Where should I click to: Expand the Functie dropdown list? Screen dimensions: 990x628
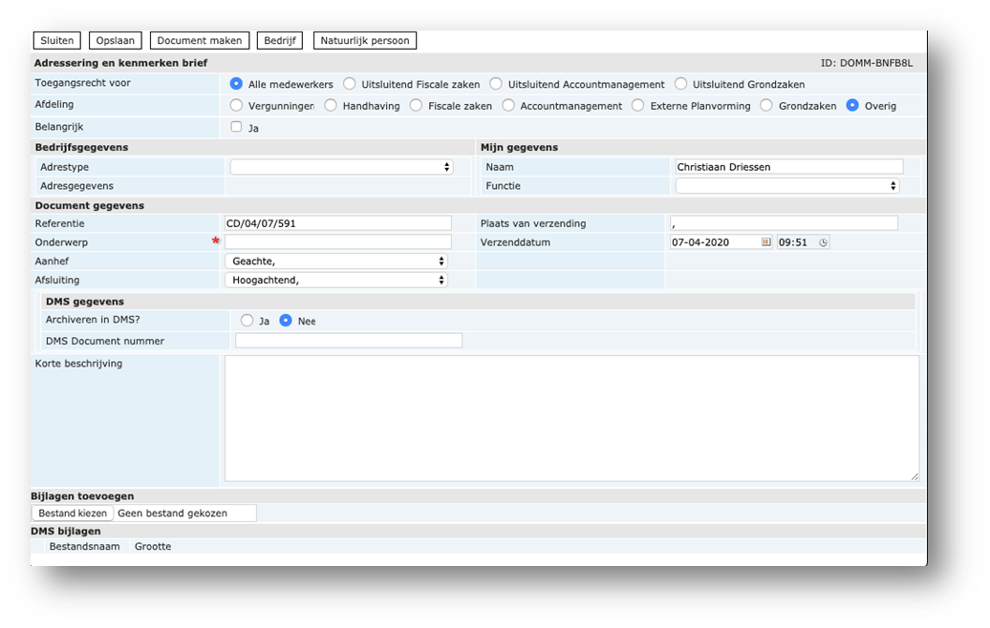[787, 186]
